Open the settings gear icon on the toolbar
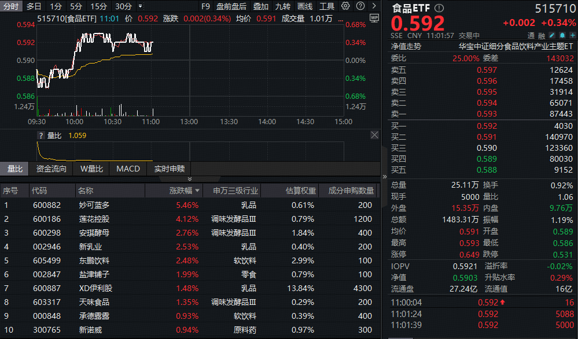Screen dimensions: 578x339 tap(345, 6)
